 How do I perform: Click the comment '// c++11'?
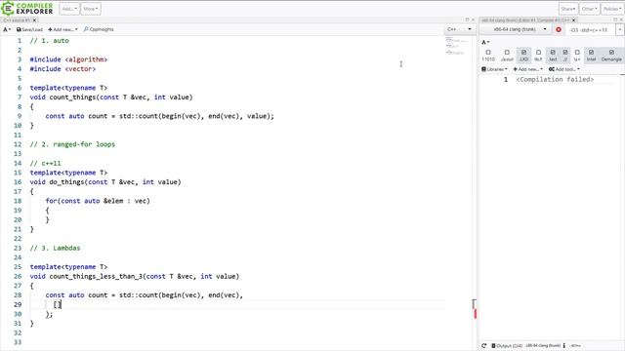[46, 164]
